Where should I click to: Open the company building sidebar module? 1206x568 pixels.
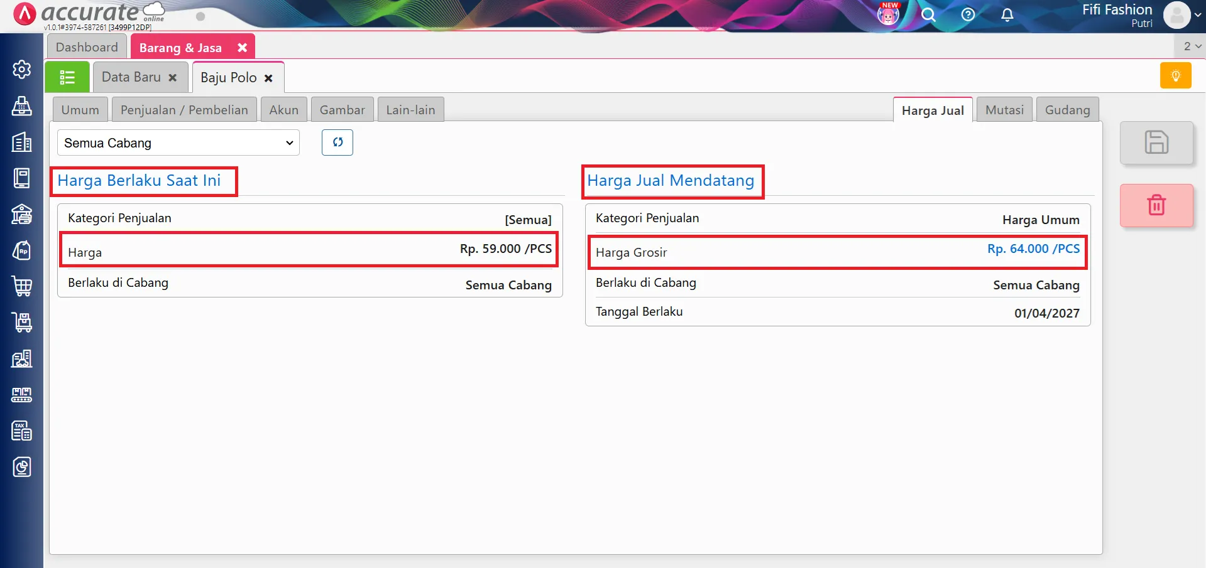pos(22,142)
